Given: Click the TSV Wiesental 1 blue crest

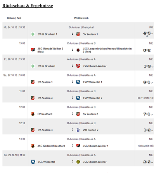Looking at the screenshot, I should [78, 82].
